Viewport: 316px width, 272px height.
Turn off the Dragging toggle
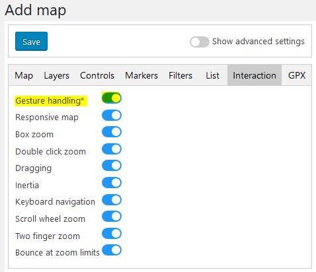pyautogui.click(x=112, y=166)
